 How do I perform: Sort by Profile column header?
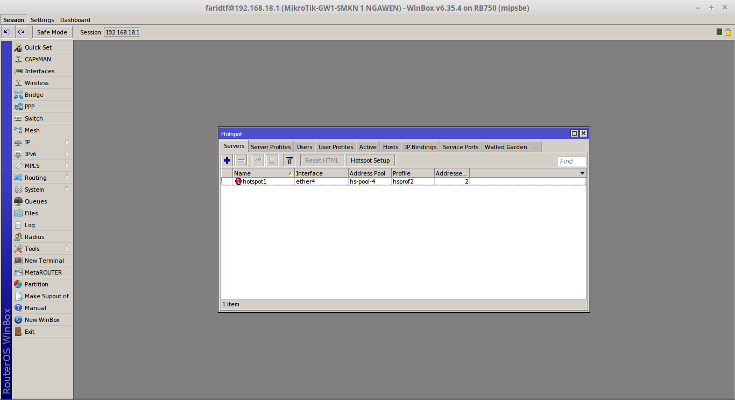pos(413,173)
